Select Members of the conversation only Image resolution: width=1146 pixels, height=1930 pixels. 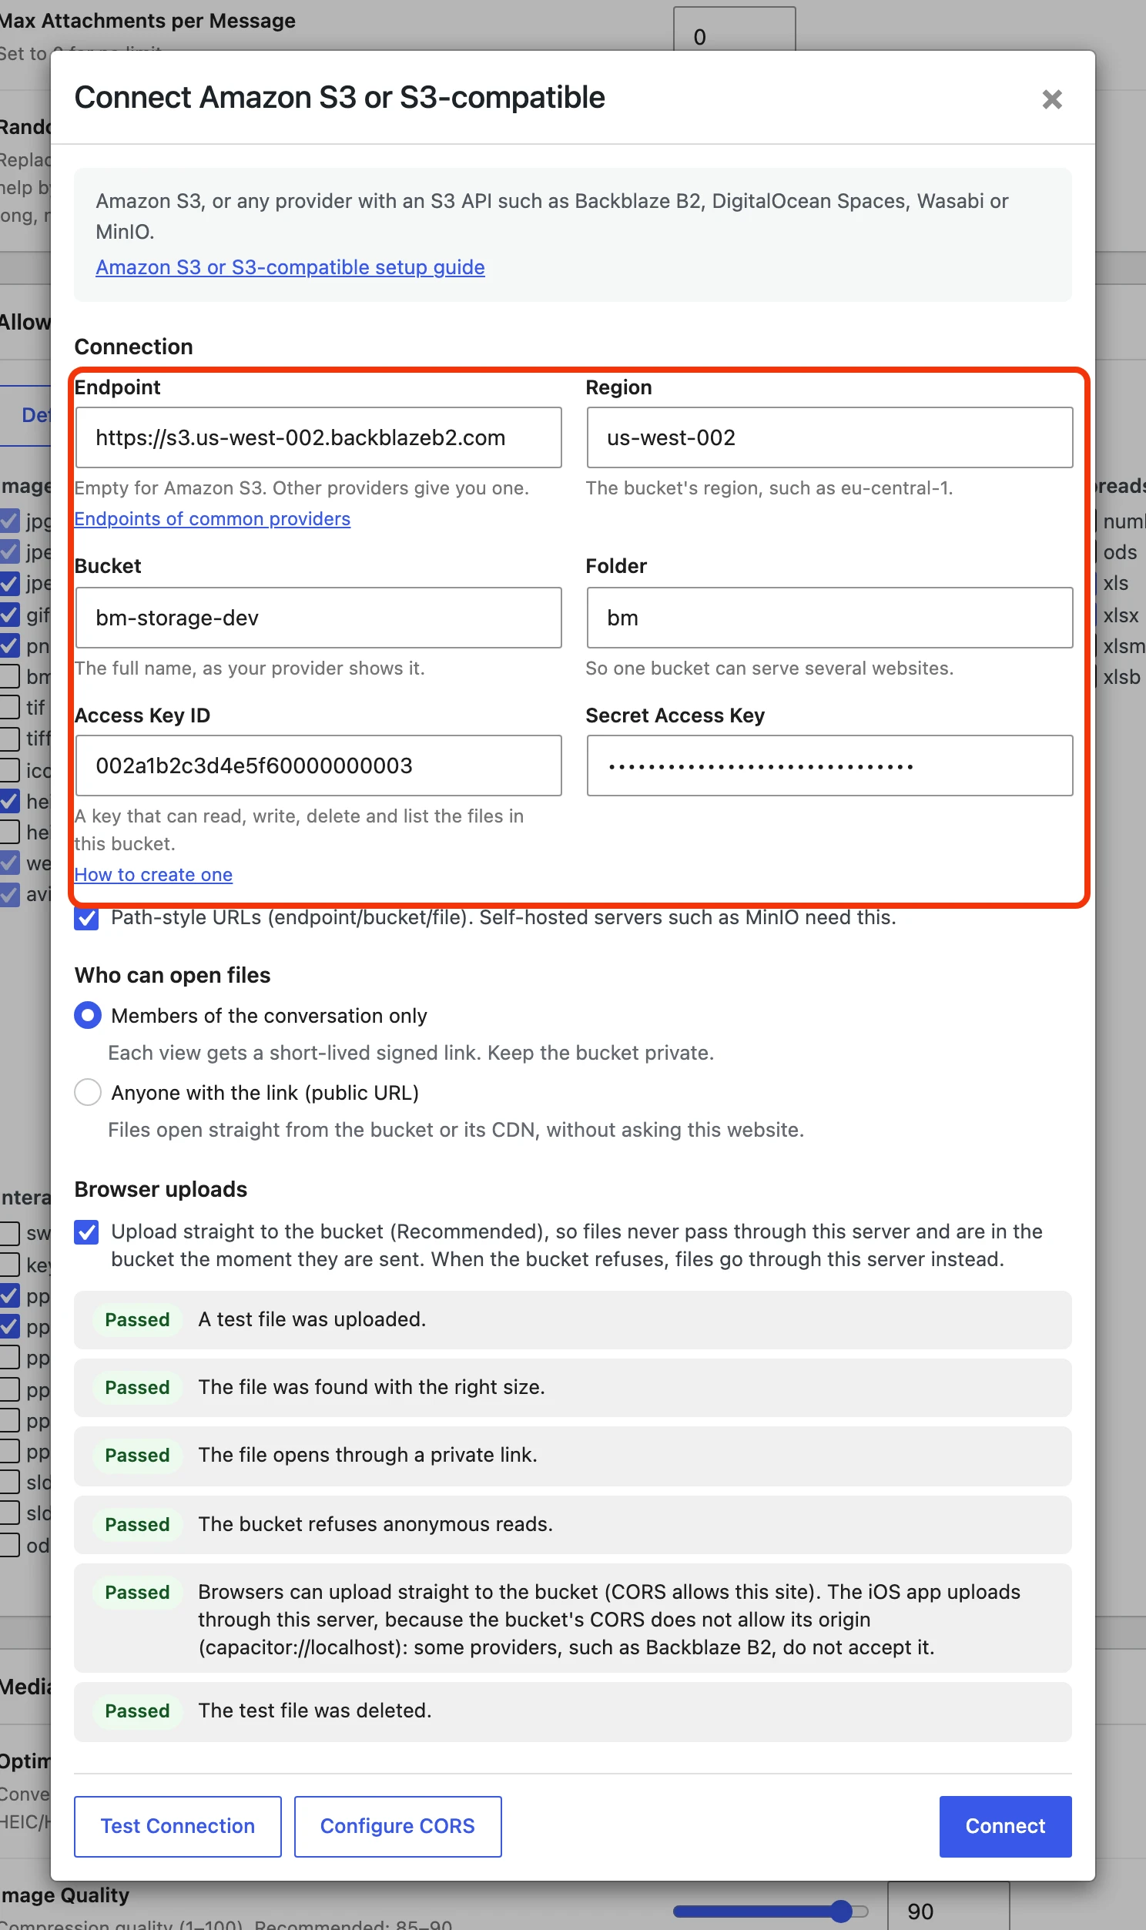pyautogui.click(x=88, y=1015)
